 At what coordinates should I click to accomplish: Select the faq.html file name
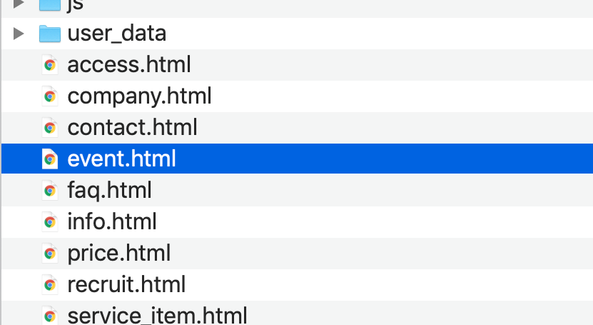(109, 191)
